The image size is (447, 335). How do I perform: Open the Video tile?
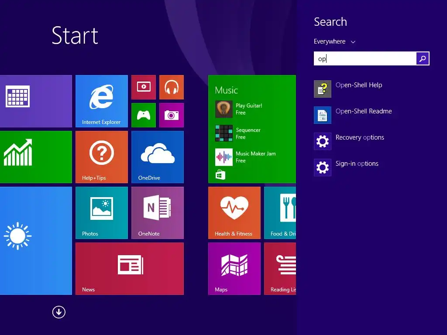pyautogui.click(x=144, y=87)
